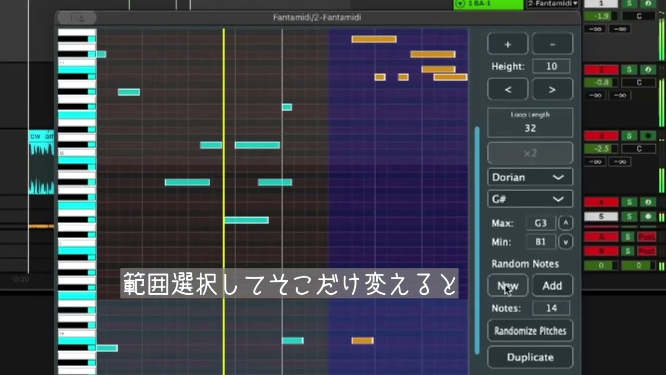Viewport: 666px width, 375px height.
Task: Arm track 4 for recording
Action: [648, 202]
